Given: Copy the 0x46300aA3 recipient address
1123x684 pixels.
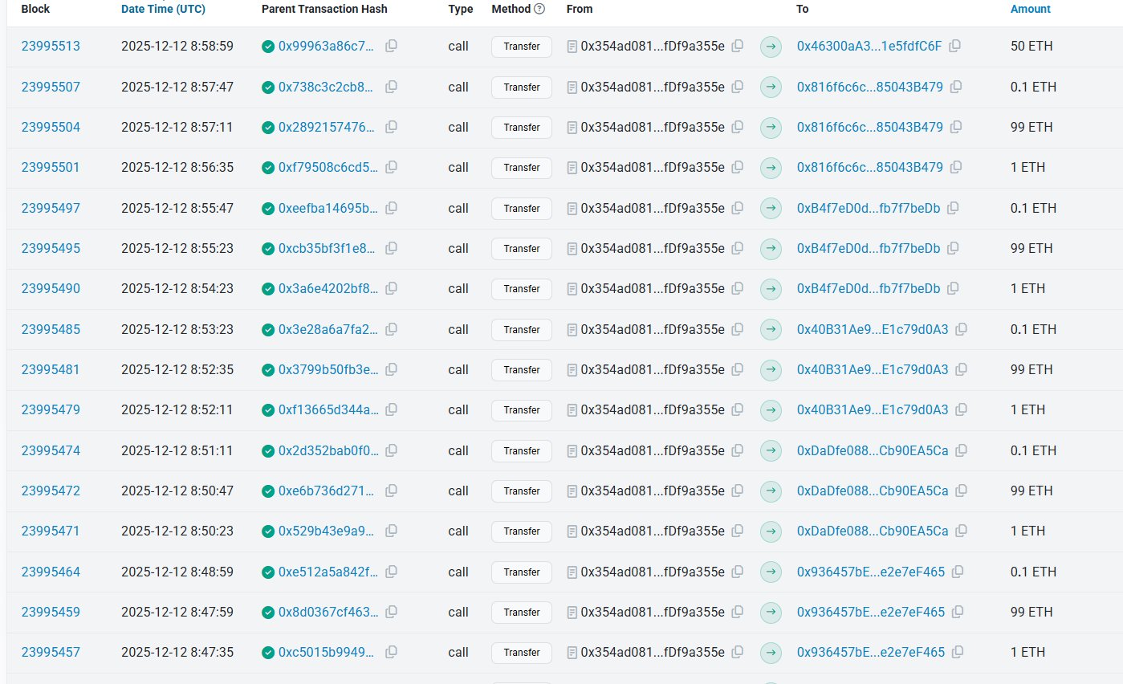Looking at the screenshot, I should (954, 47).
